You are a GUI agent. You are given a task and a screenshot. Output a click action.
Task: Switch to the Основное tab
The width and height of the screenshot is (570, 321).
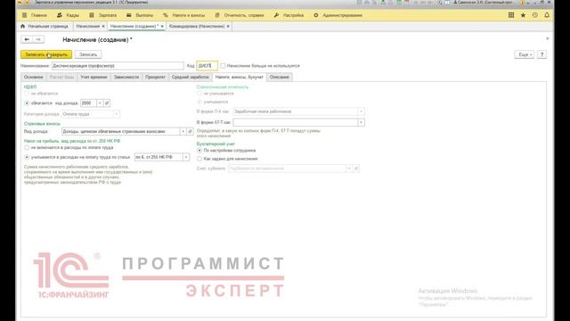[34, 78]
